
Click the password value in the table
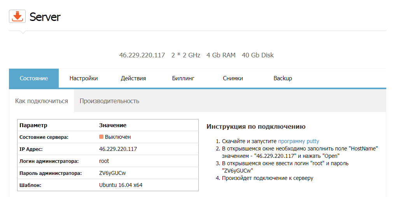112,173
